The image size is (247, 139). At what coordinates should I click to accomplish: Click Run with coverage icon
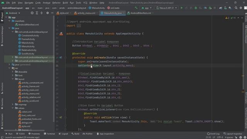click(201, 8)
